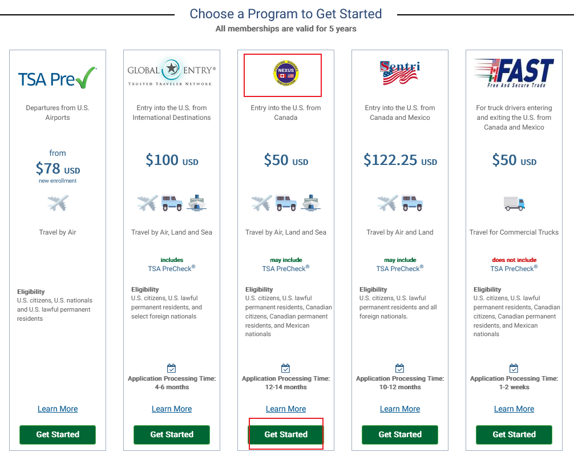Image resolution: width=574 pixels, height=456 pixels.
Task: Click the ship icon in NEXUS column
Action: pos(310,203)
